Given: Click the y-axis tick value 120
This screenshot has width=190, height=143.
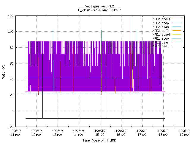Looking at the screenshot, I should coord(11,16).
